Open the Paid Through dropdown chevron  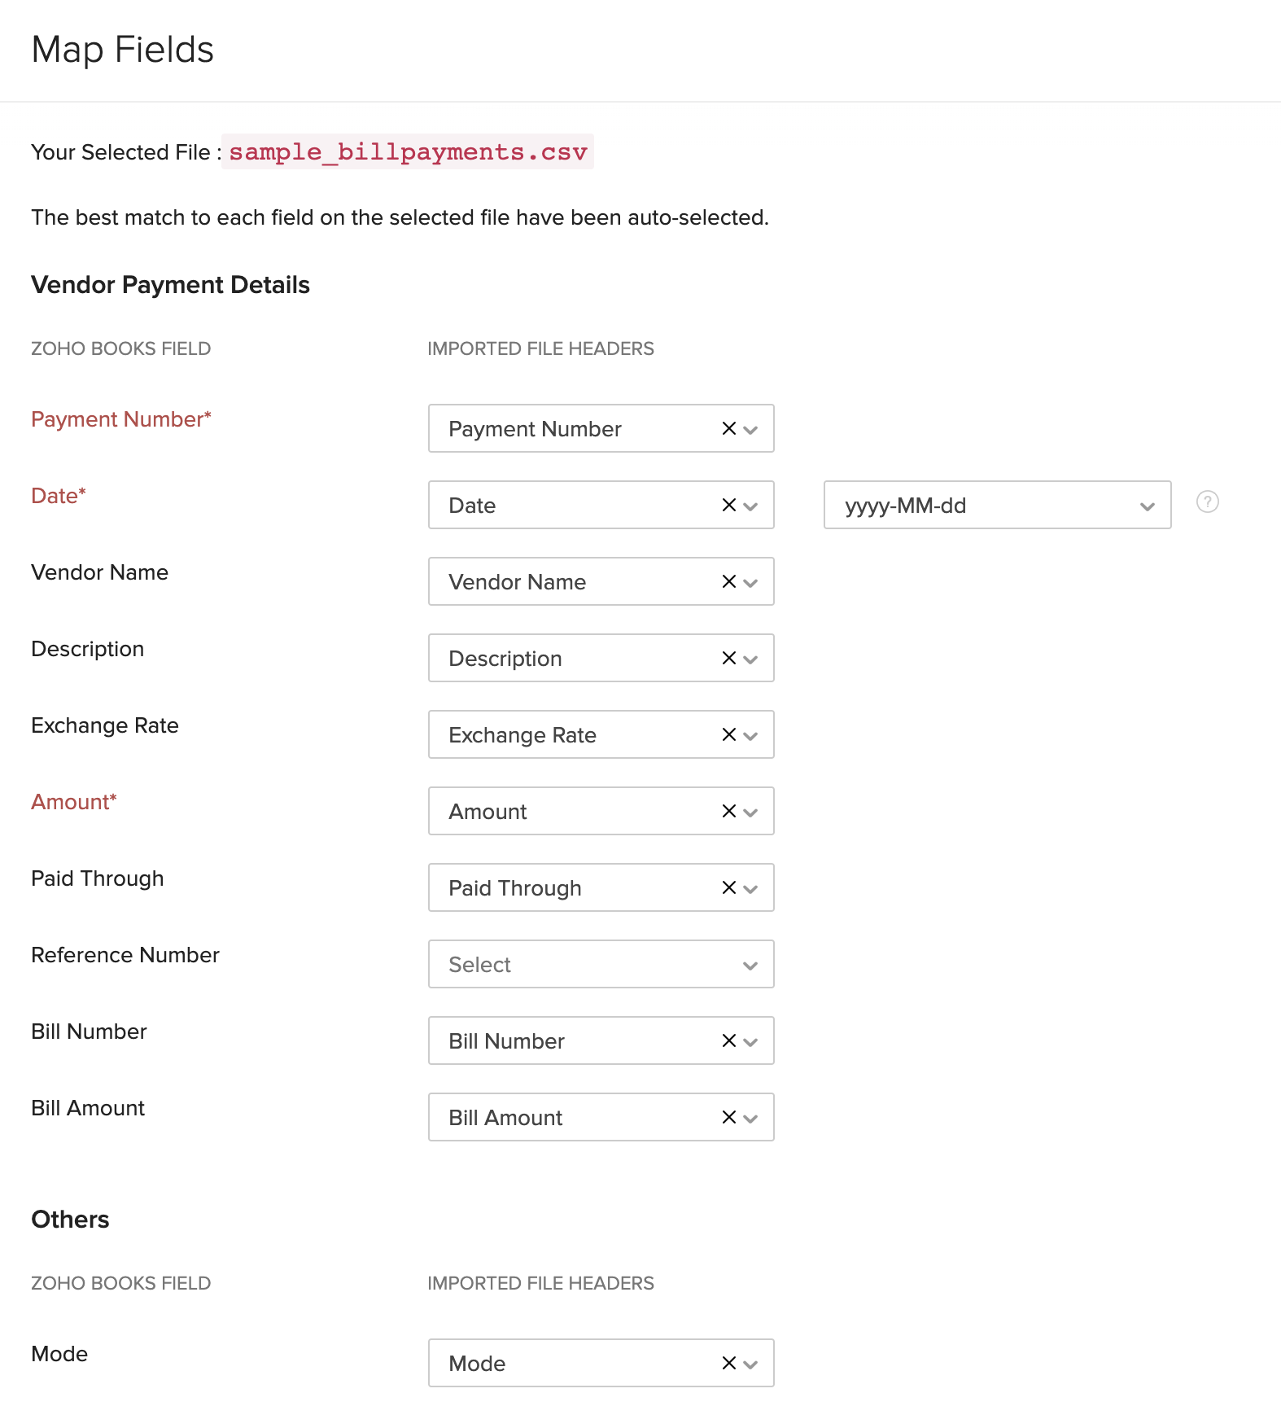(x=750, y=889)
